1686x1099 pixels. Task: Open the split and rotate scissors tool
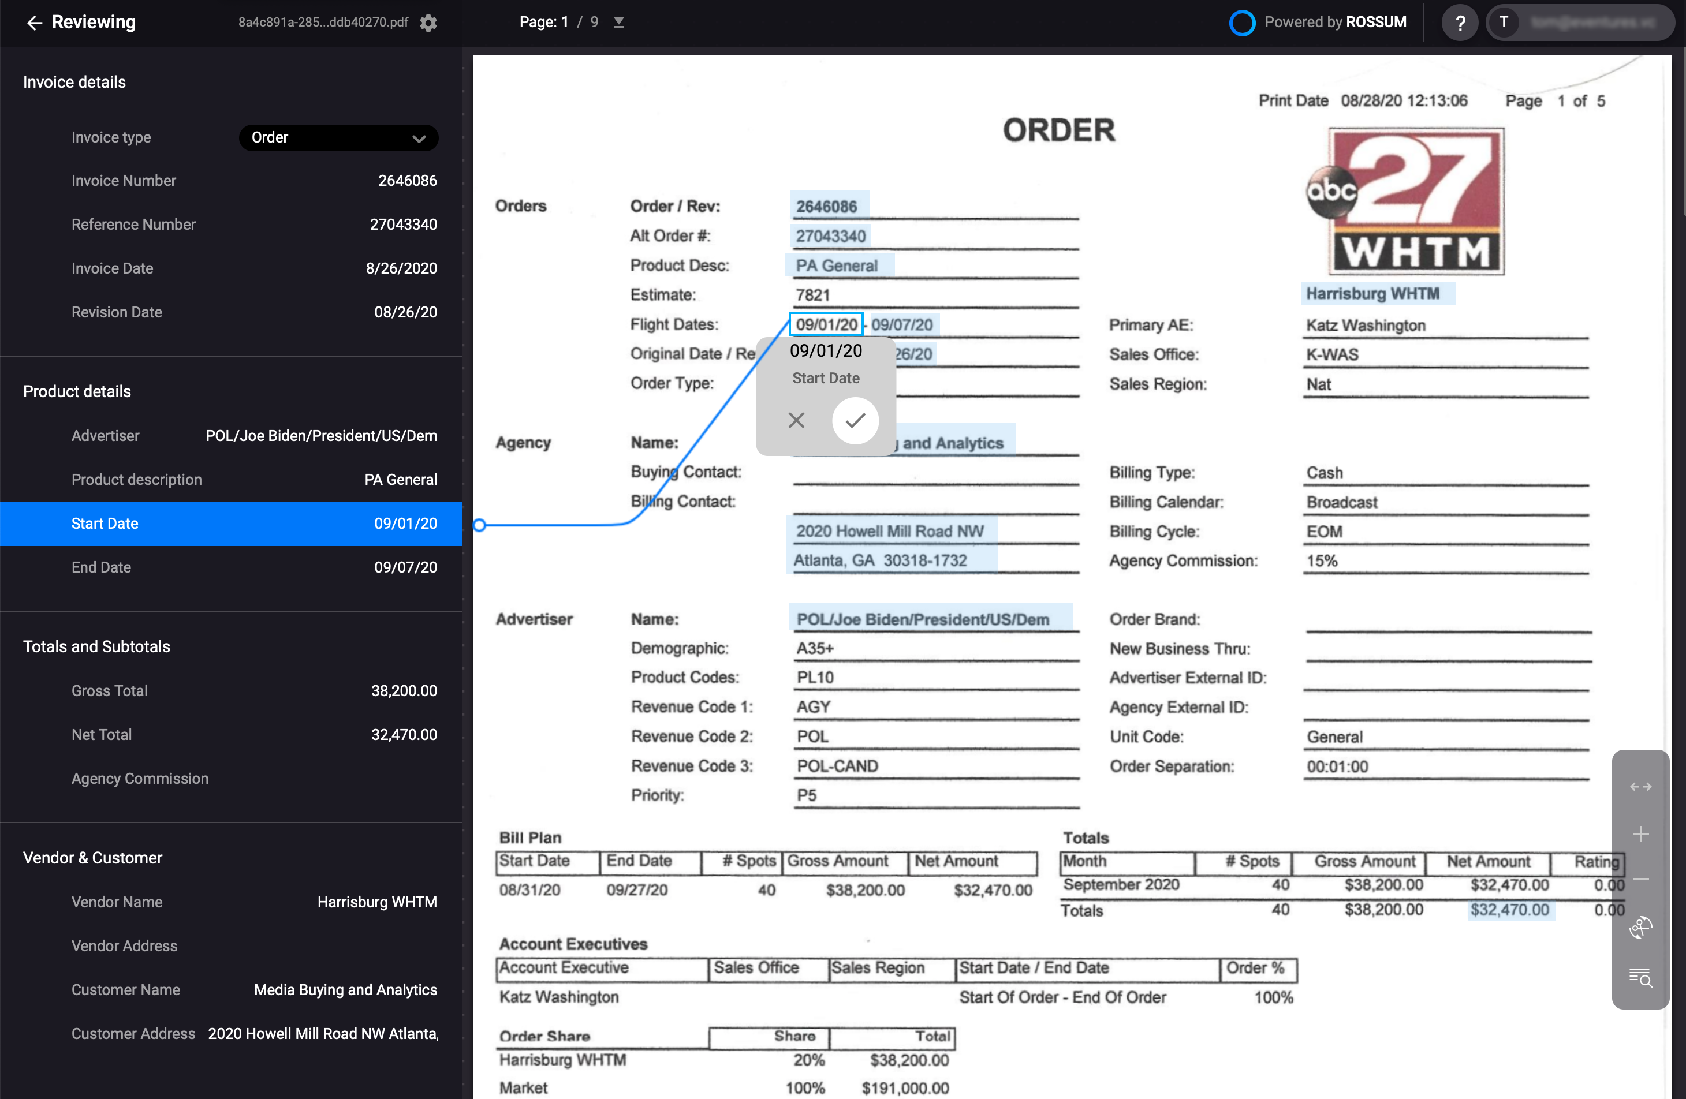click(x=1640, y=927)
